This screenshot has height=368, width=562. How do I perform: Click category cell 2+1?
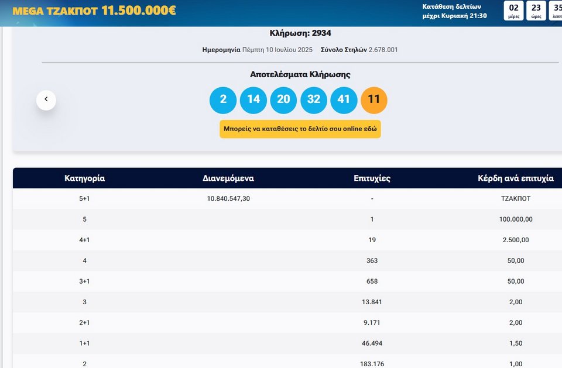(x=84, y=322)
